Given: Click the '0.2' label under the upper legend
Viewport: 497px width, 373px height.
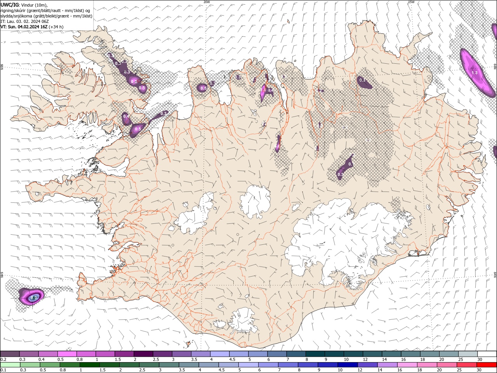Looking at the screenshot, I should 3,359.
